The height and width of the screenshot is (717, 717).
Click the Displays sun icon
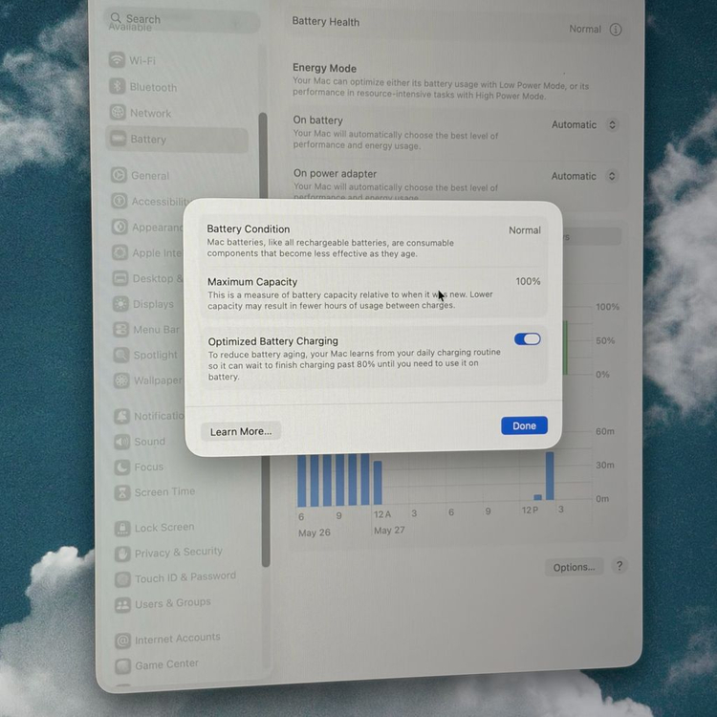coord(120,304)
